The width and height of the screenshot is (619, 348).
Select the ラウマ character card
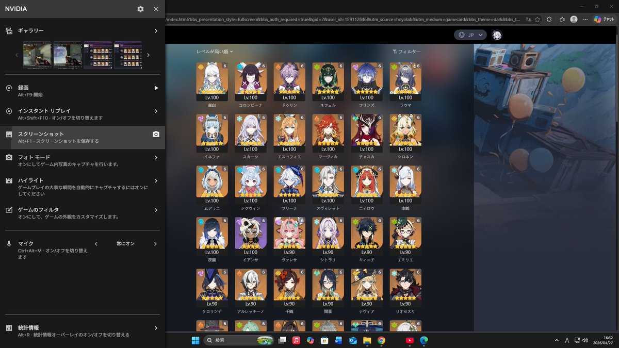[x=405, y=82]
